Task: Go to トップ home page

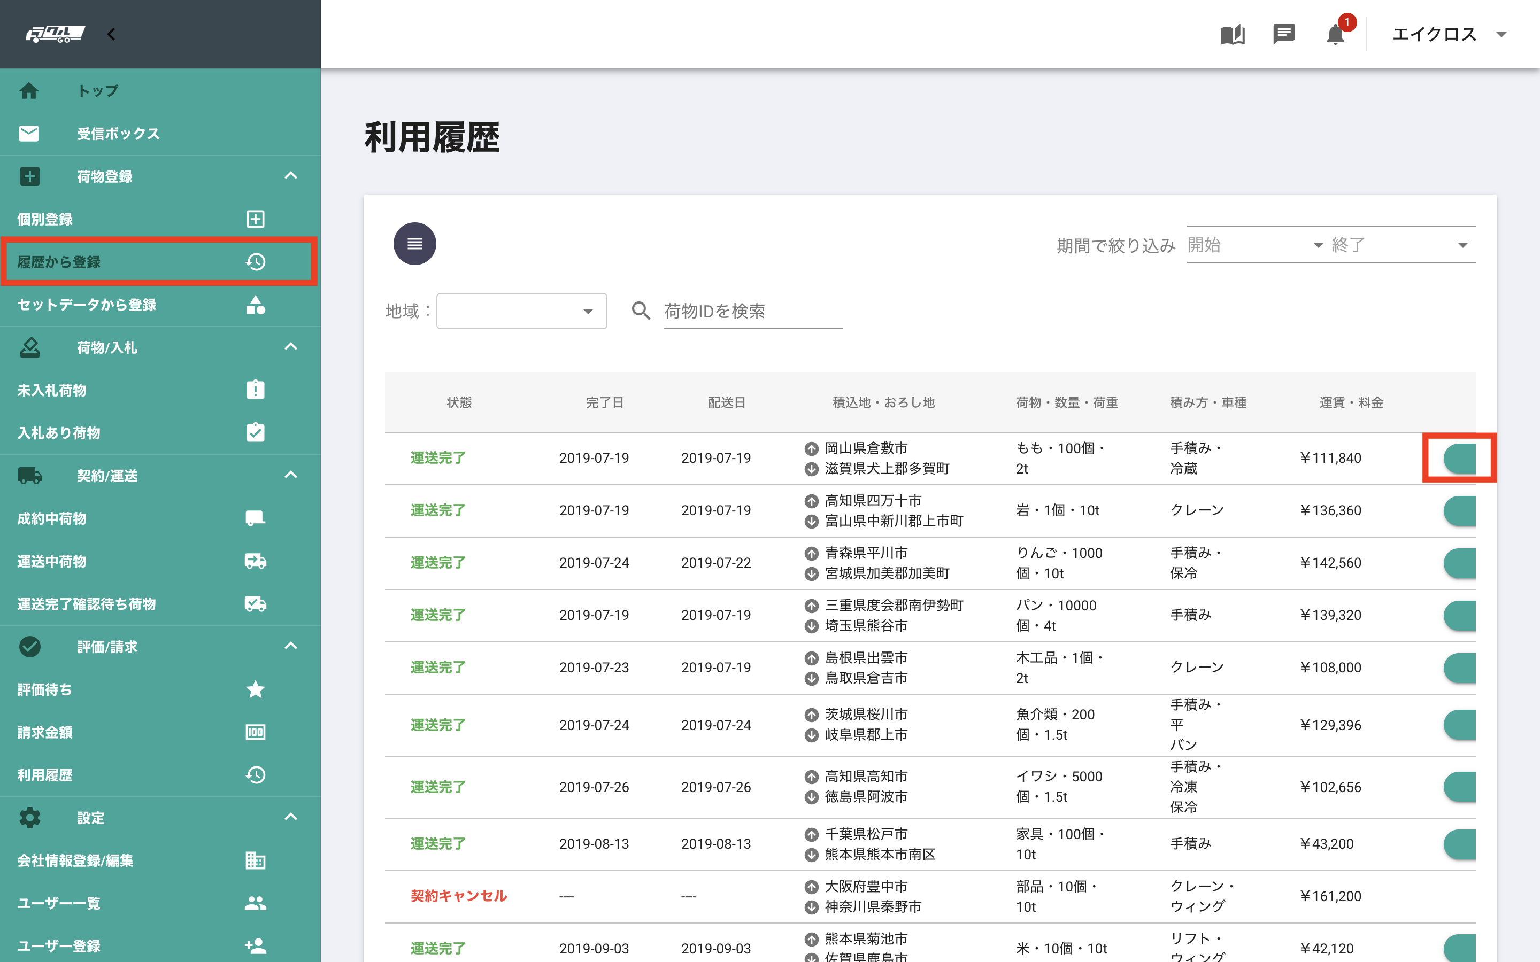Action: click(x=97, y=91)
